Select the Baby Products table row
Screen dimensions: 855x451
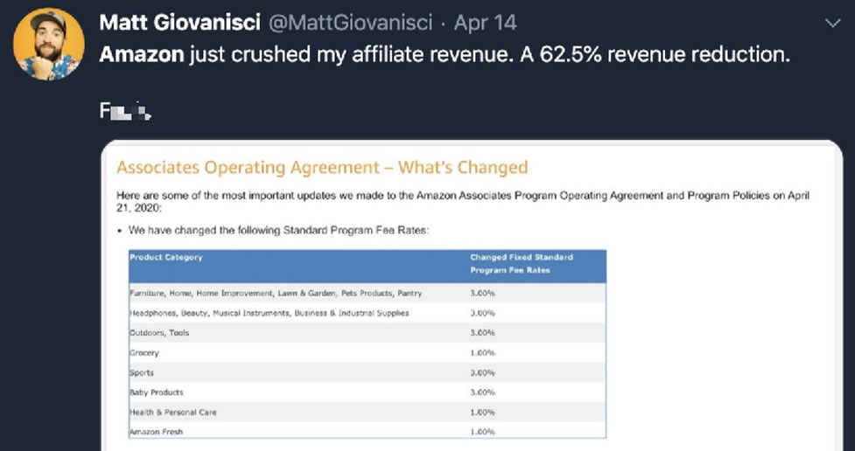(156, 392)
